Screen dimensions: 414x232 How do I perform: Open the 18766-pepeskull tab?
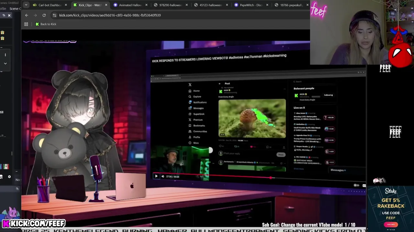pos(291,5)
